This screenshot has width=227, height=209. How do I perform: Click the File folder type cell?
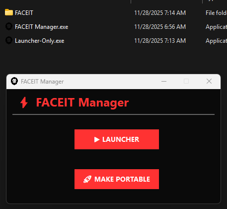[x=216, y=13]
